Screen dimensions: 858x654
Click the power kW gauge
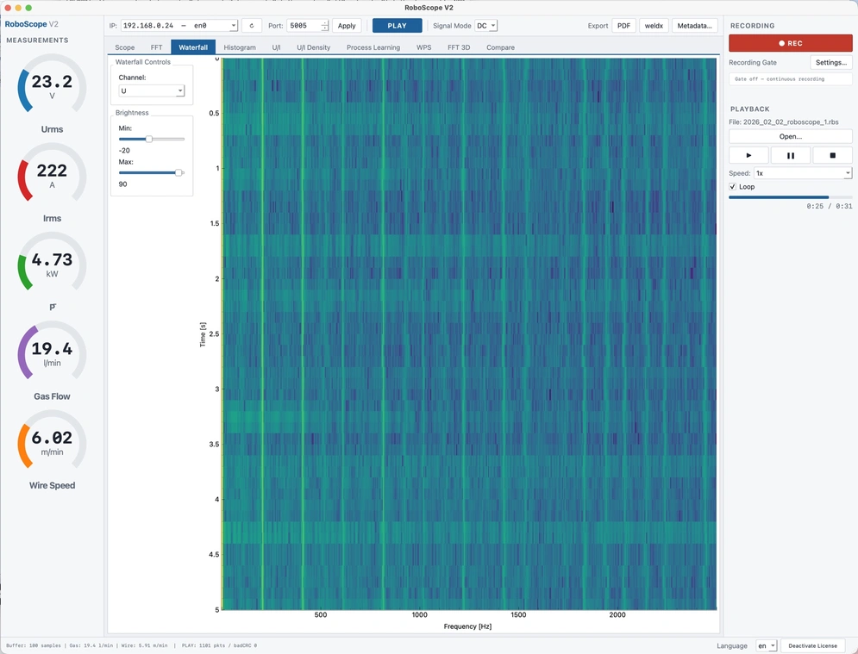(52, 263)
